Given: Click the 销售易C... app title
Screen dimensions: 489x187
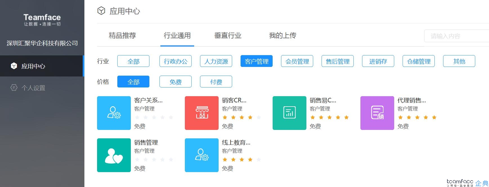Looking at the screenshot, I should 323,100.
